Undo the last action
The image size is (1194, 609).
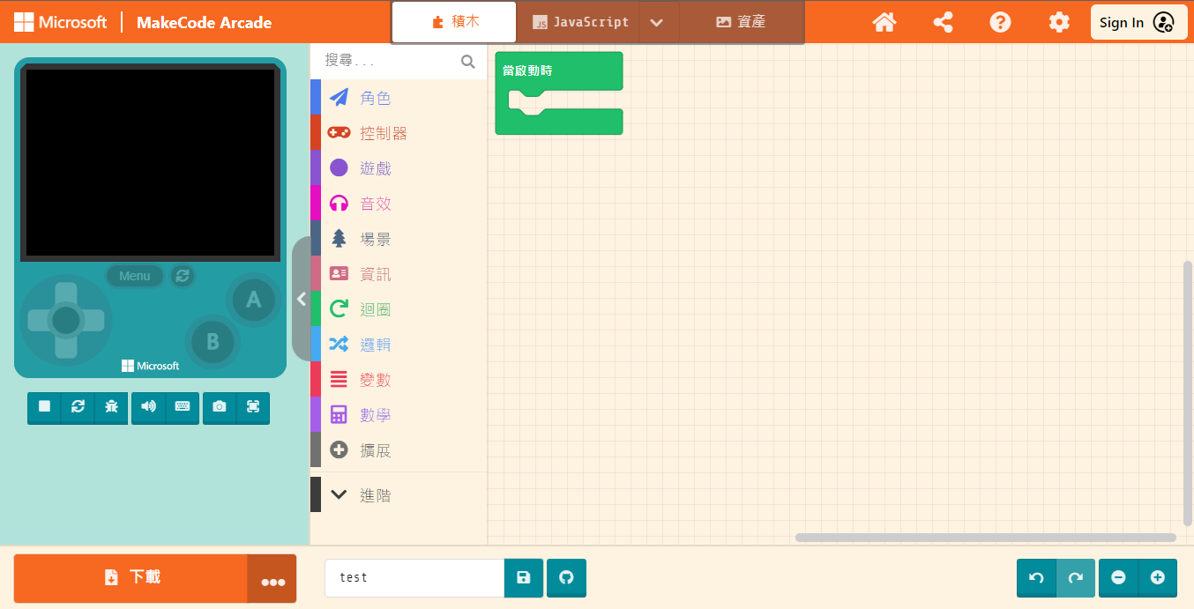pyautogui.click(x=1036, y=577)
